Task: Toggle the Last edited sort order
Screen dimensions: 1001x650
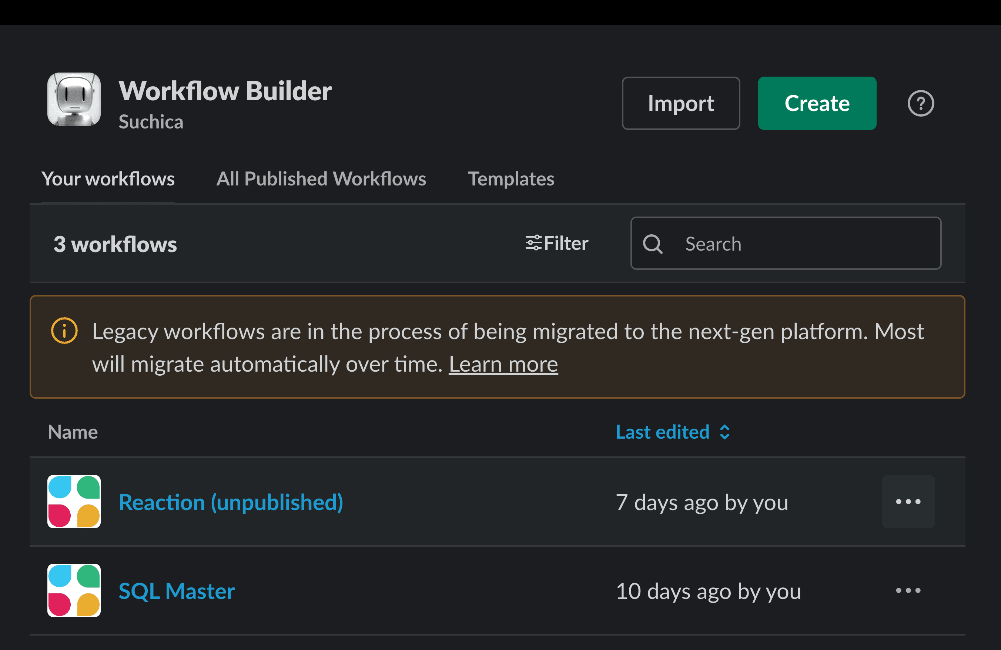Action: point(724,432)
